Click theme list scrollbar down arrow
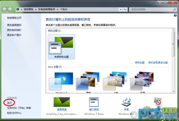Viewport: 179px width, 121px height. (x=173, y=91)
